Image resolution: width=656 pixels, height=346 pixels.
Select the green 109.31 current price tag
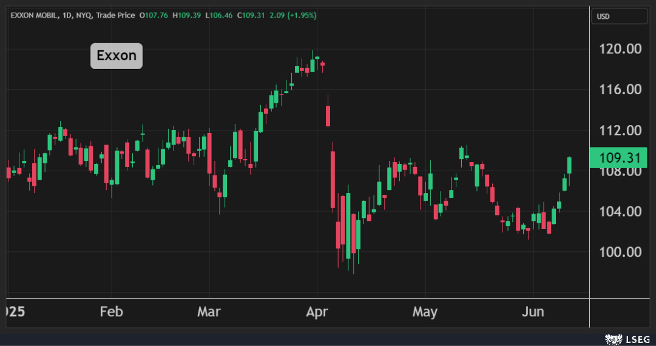click(619, 158)
